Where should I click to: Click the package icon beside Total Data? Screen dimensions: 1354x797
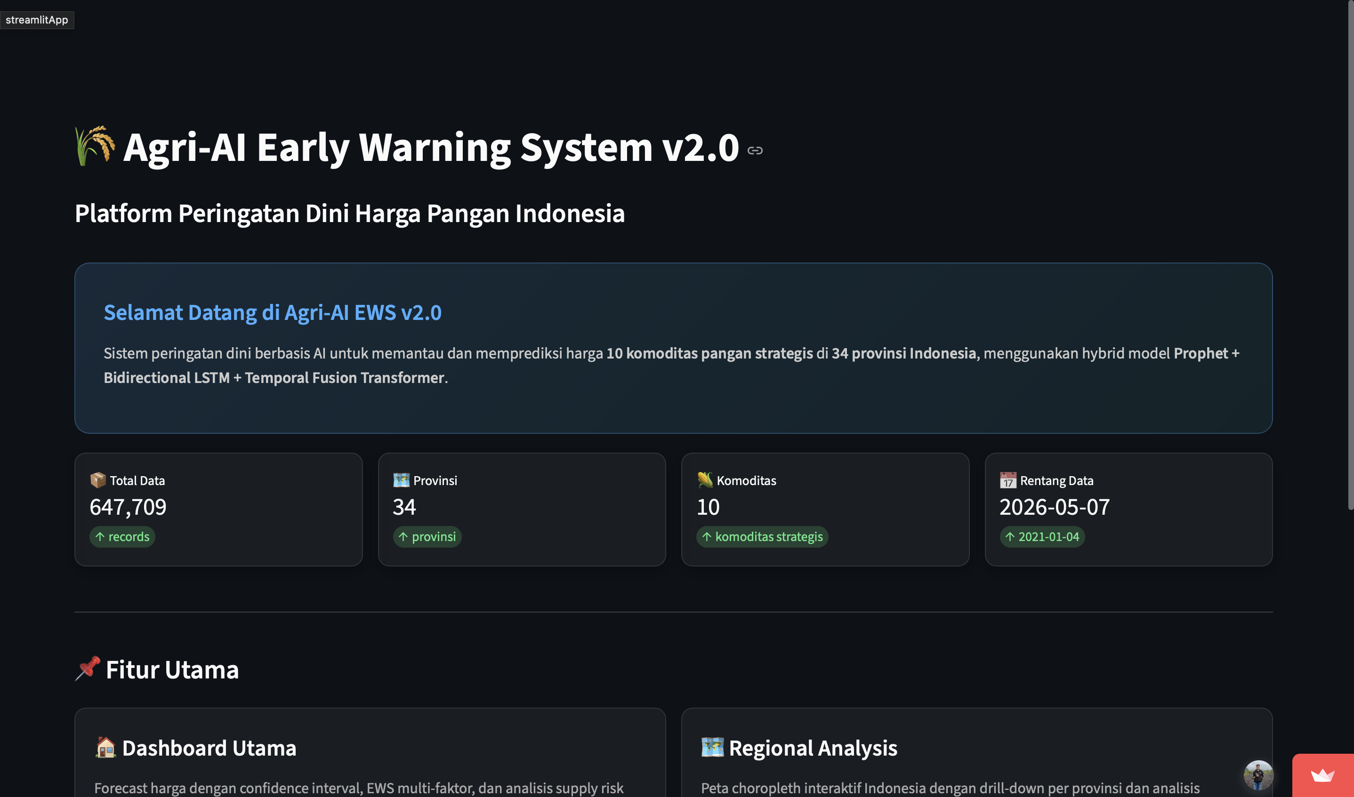(98, 480)
